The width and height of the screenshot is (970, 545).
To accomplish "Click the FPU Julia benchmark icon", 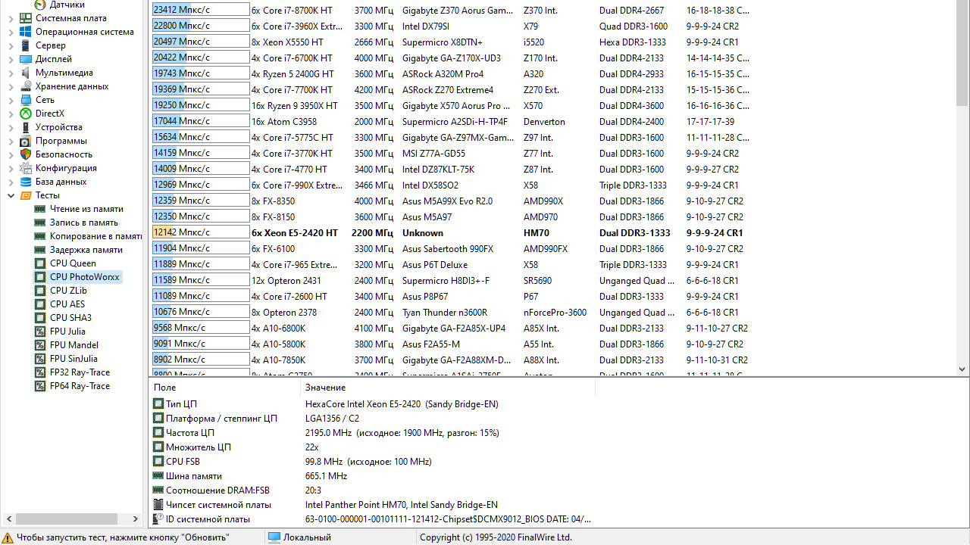I will pos(40,332).
